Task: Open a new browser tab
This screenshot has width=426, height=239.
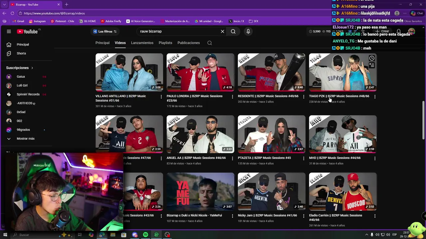Action: (x=67, y=5)
